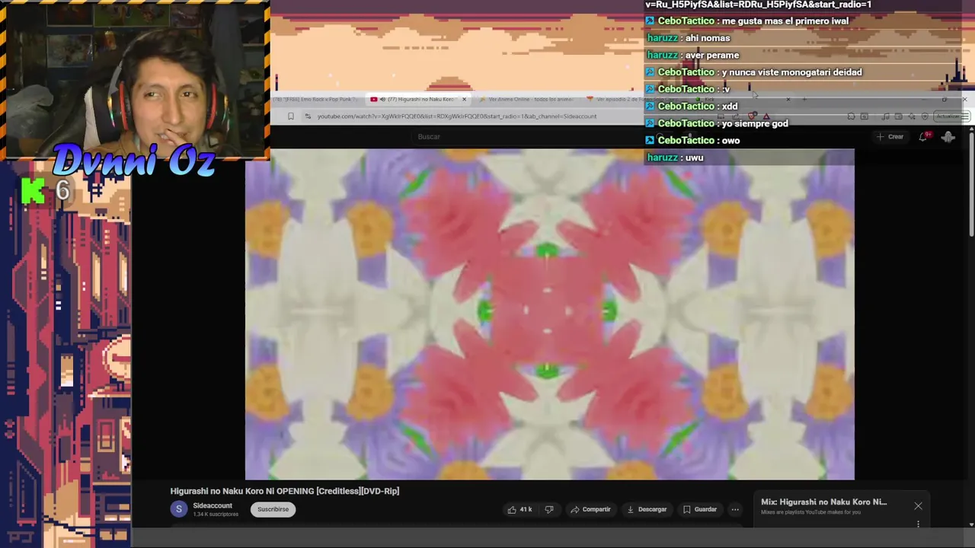The image size is (975, 548).
Task: Select CeboTactico's message 'yo siempre god'
Action: pyautogui.click(x=754, y=123)
